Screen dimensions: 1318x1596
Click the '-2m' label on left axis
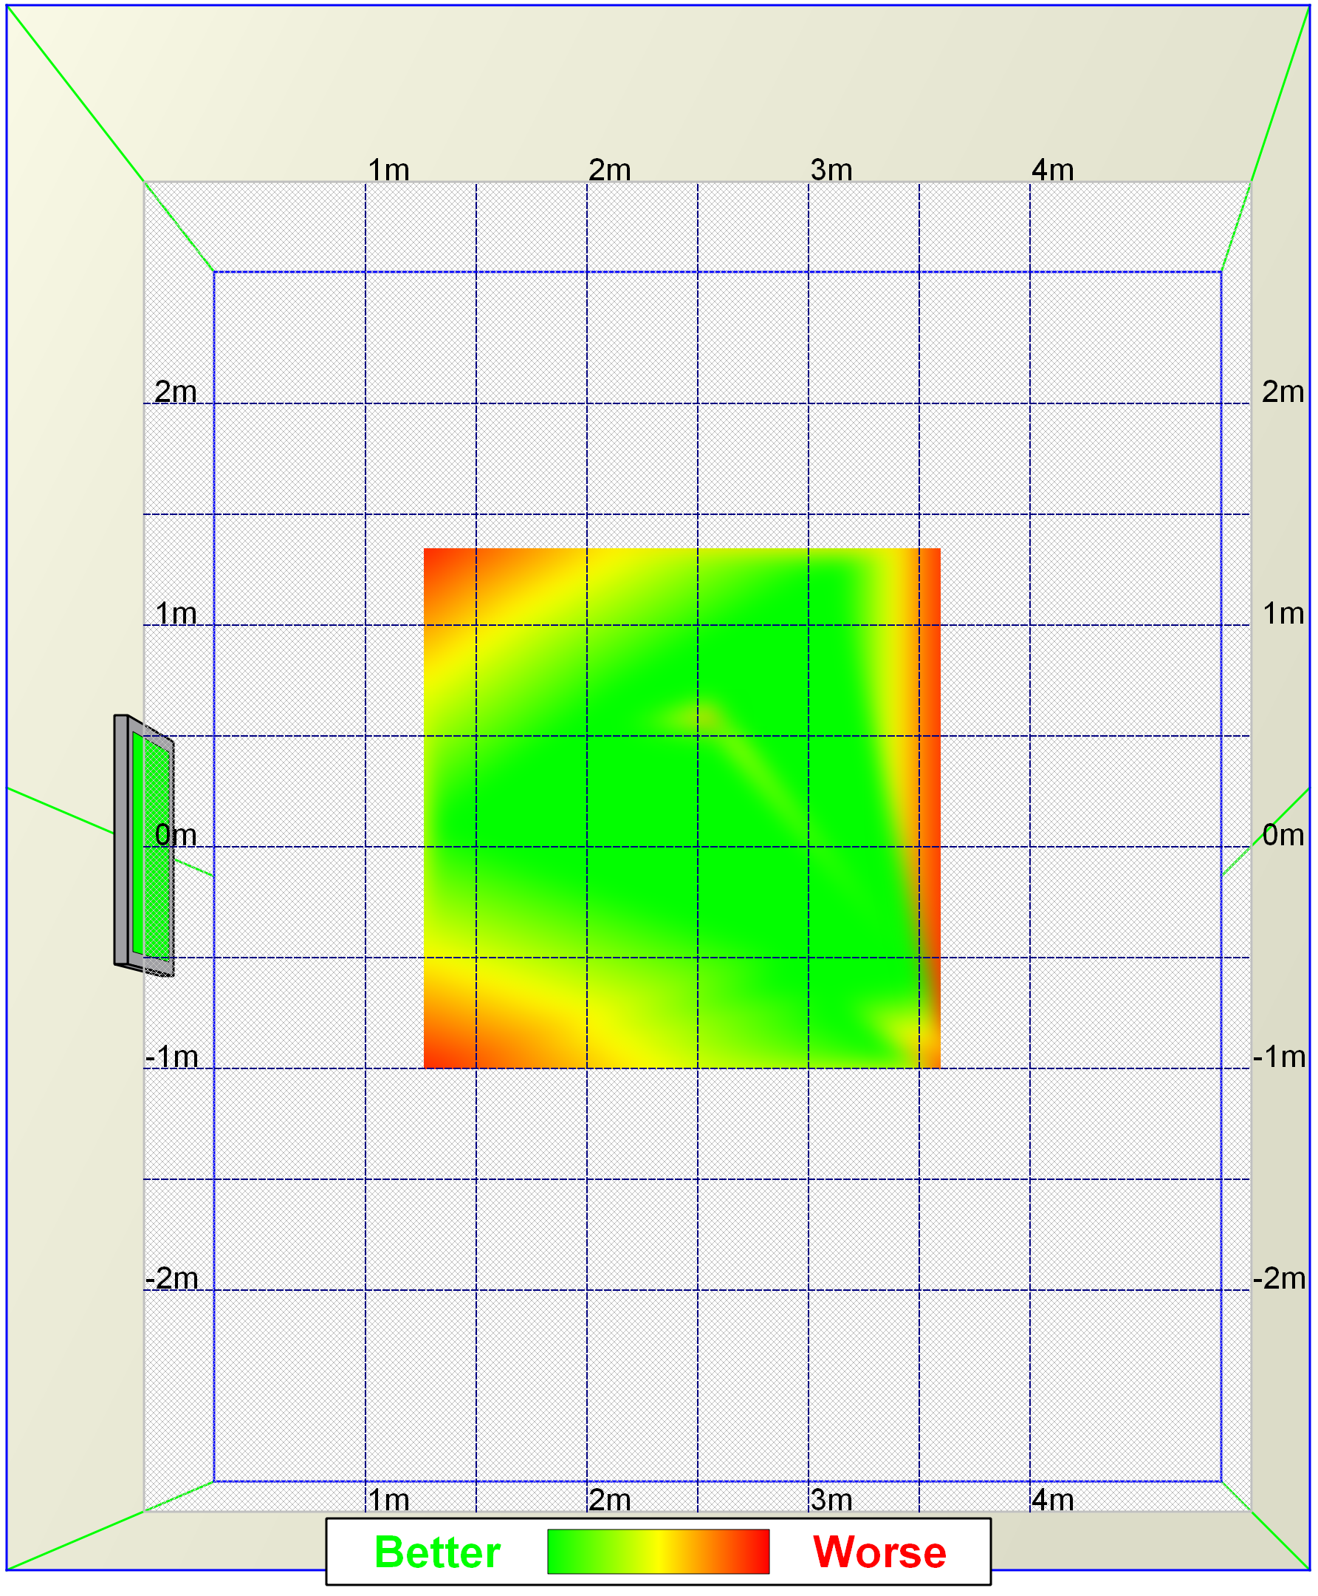pyautogui.click(x=171, y=1278)
